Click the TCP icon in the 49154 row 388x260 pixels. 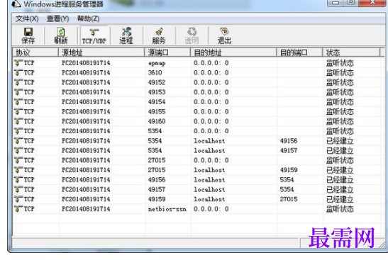pyautogui.click(x=18, y=102)
